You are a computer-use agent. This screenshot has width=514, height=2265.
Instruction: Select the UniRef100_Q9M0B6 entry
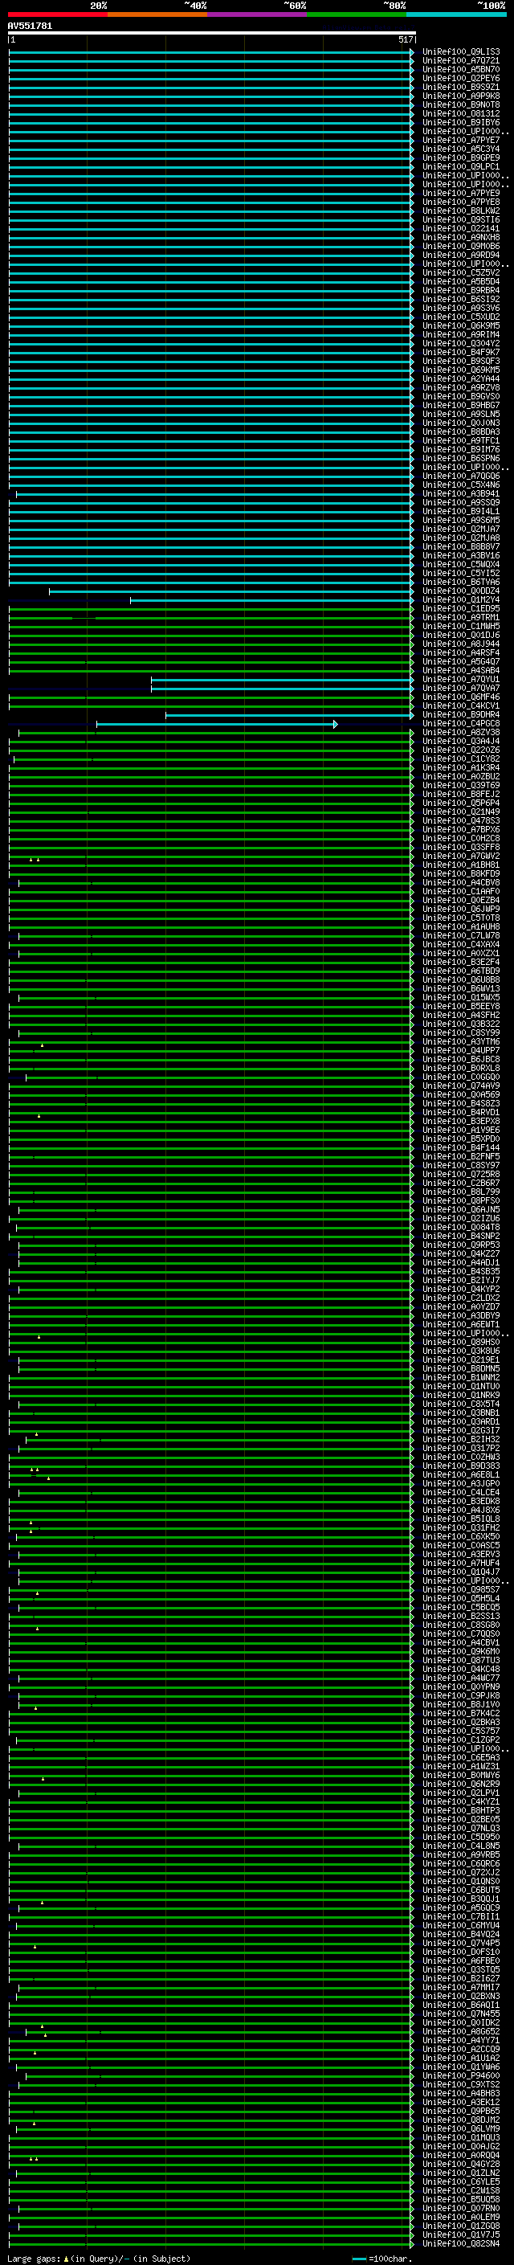[x=461, y=246]
